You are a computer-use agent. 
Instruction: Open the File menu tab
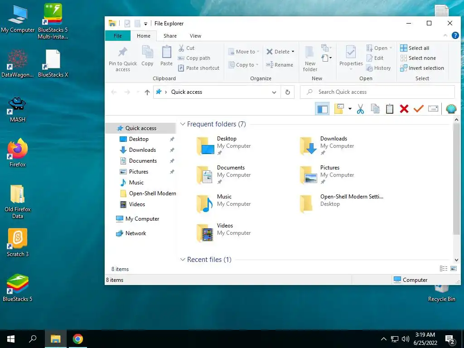(x=118, y=36)
